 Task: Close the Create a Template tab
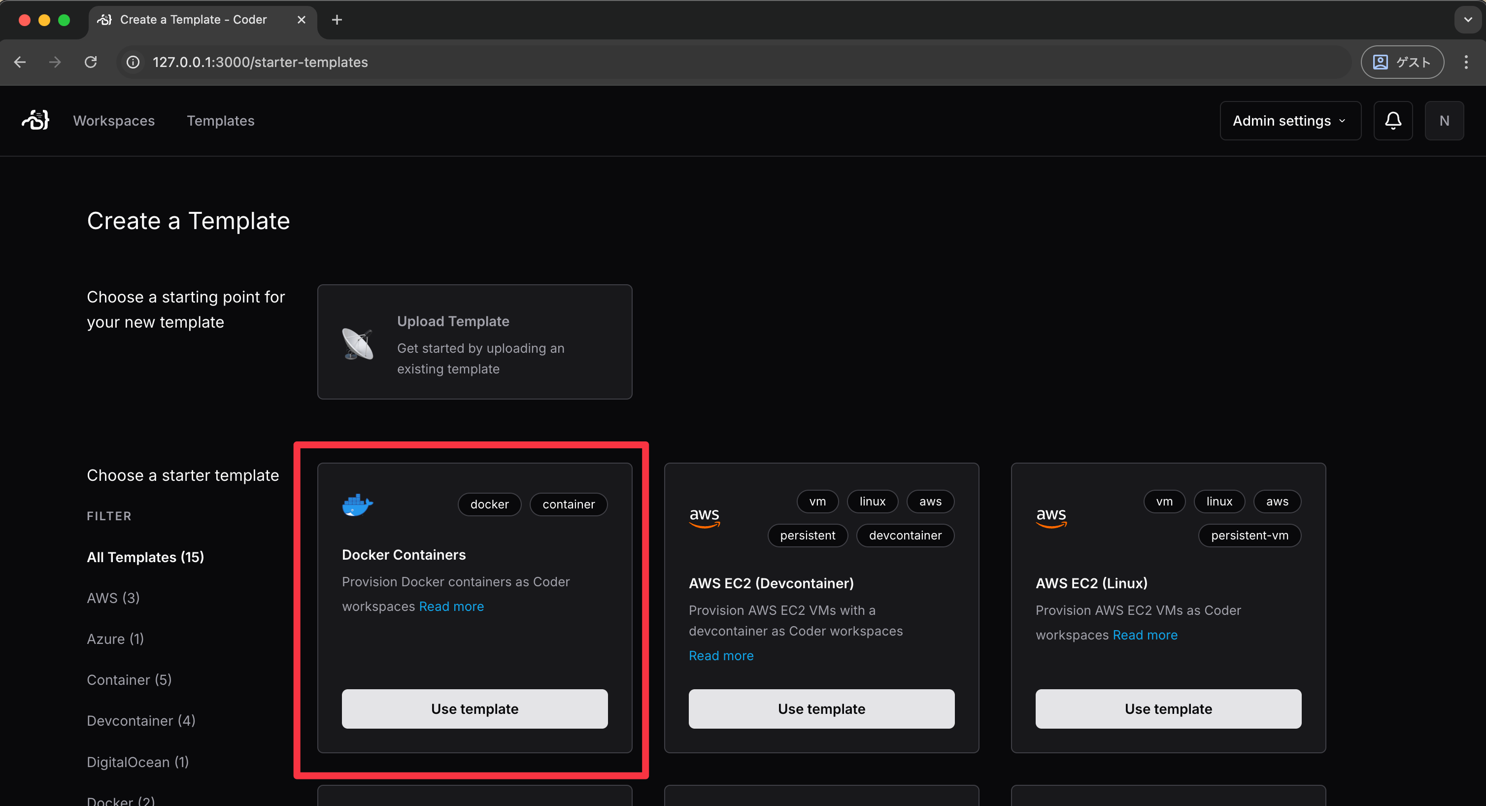pos(301,20)
